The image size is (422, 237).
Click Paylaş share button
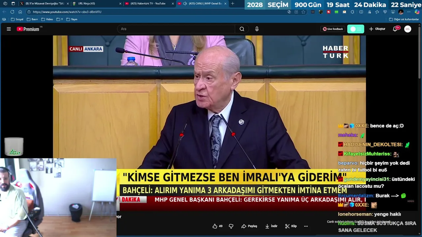point(249,226)
